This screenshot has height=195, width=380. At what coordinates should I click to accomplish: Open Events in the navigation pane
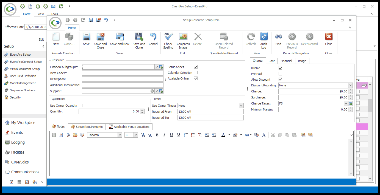[17, 132]
